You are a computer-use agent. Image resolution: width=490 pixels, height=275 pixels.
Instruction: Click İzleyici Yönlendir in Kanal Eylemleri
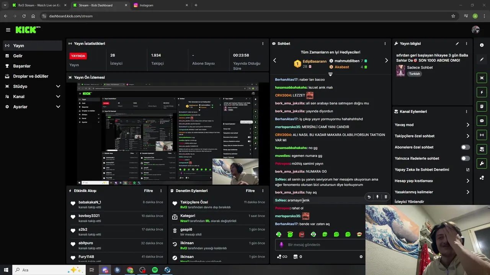(x=409, y=202)
